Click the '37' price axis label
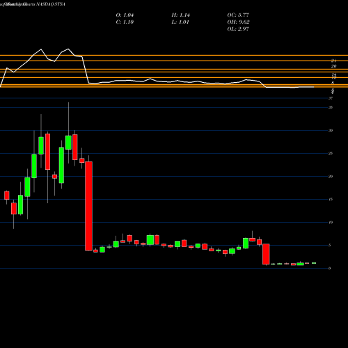Viewport: 348px width, 348px height. [x=331, y=98]
